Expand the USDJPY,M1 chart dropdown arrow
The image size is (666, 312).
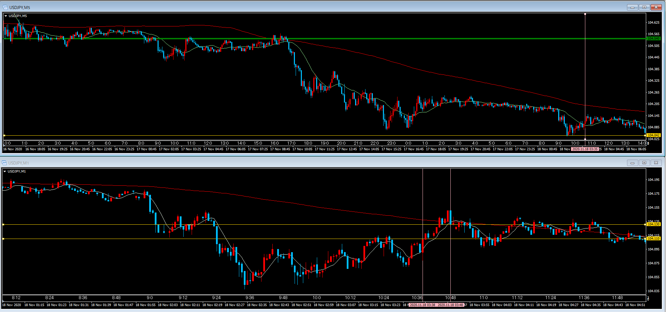click(5, 171)
